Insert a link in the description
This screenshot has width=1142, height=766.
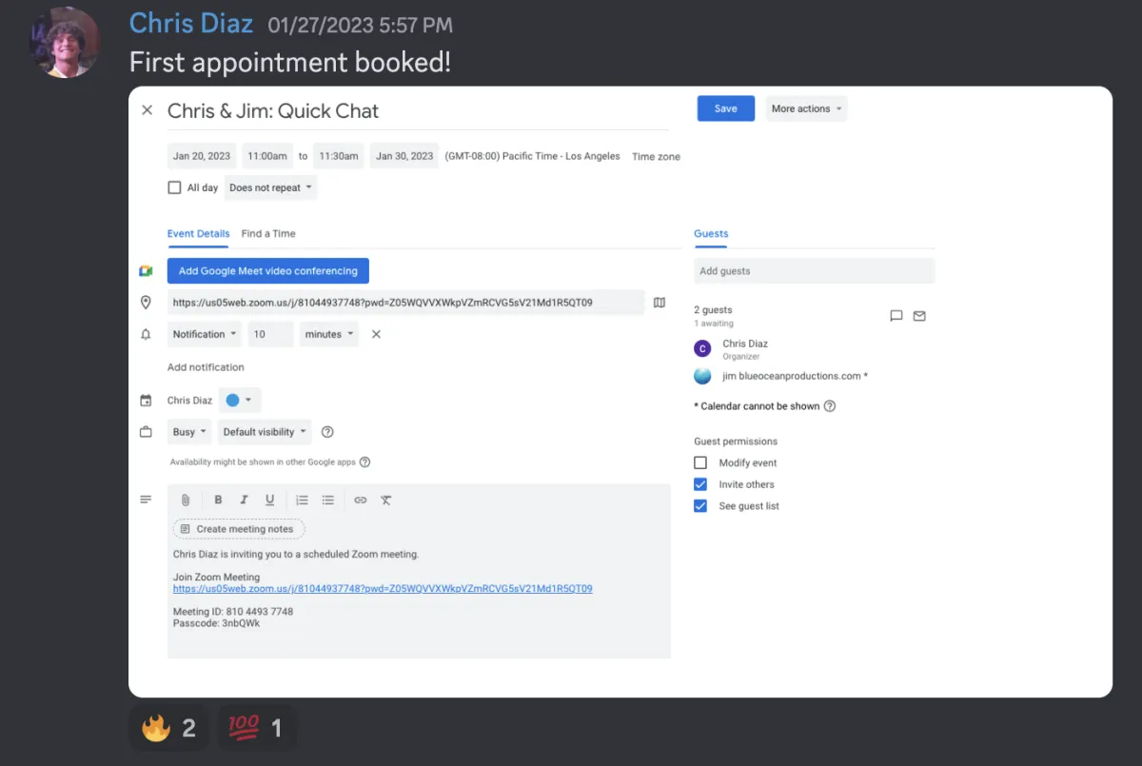[360, 500]
